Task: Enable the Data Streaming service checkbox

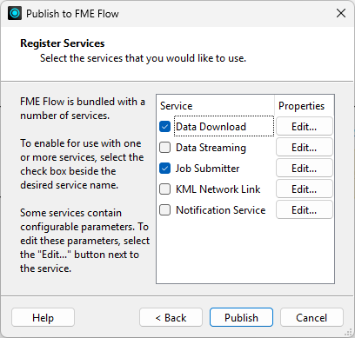Action: (164, 148)
